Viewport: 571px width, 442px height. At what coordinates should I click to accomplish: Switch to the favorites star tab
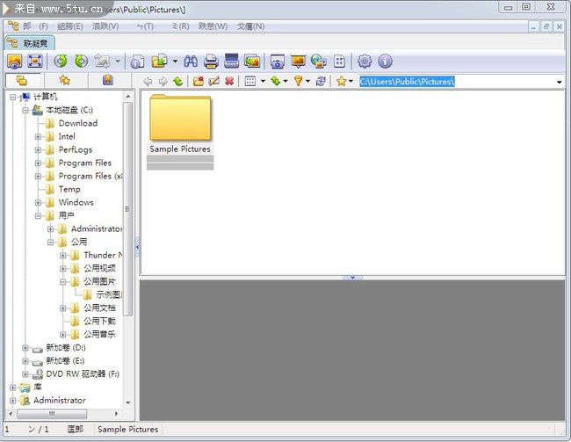pos(65,80)
